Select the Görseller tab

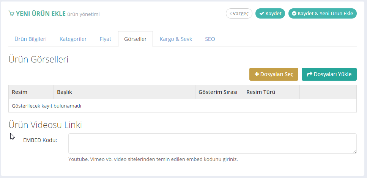pyautogui.click(x=135, y=39)
